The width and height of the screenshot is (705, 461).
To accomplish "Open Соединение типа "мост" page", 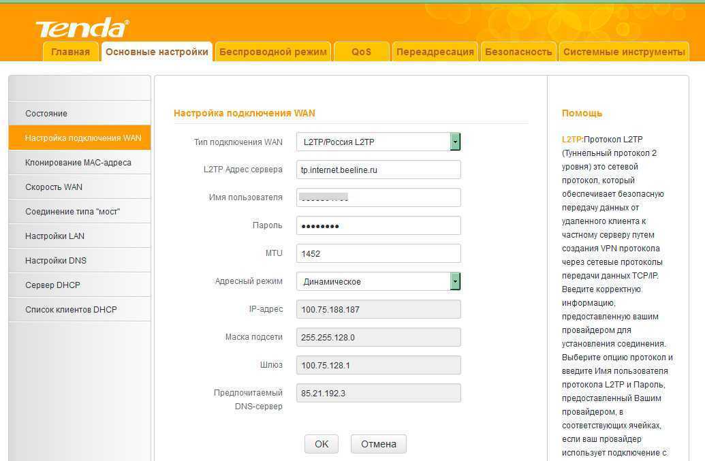I will (80, 211).
